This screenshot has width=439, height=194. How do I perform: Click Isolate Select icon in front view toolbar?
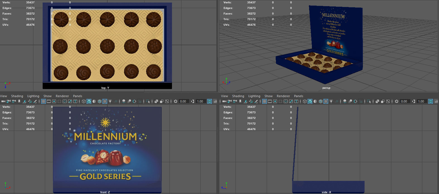click(148, 101)
